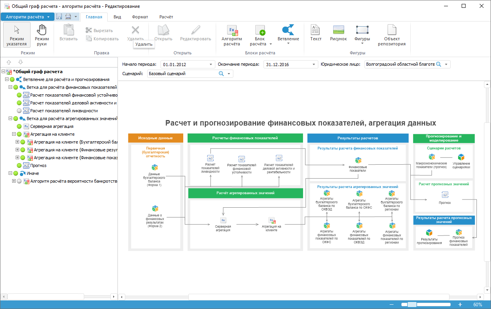Insert a calculation algorithm (Алгоритм расчёта) block
Viewport: 491px width, 309px height.
pyautogui.click(x=231, y=36)
